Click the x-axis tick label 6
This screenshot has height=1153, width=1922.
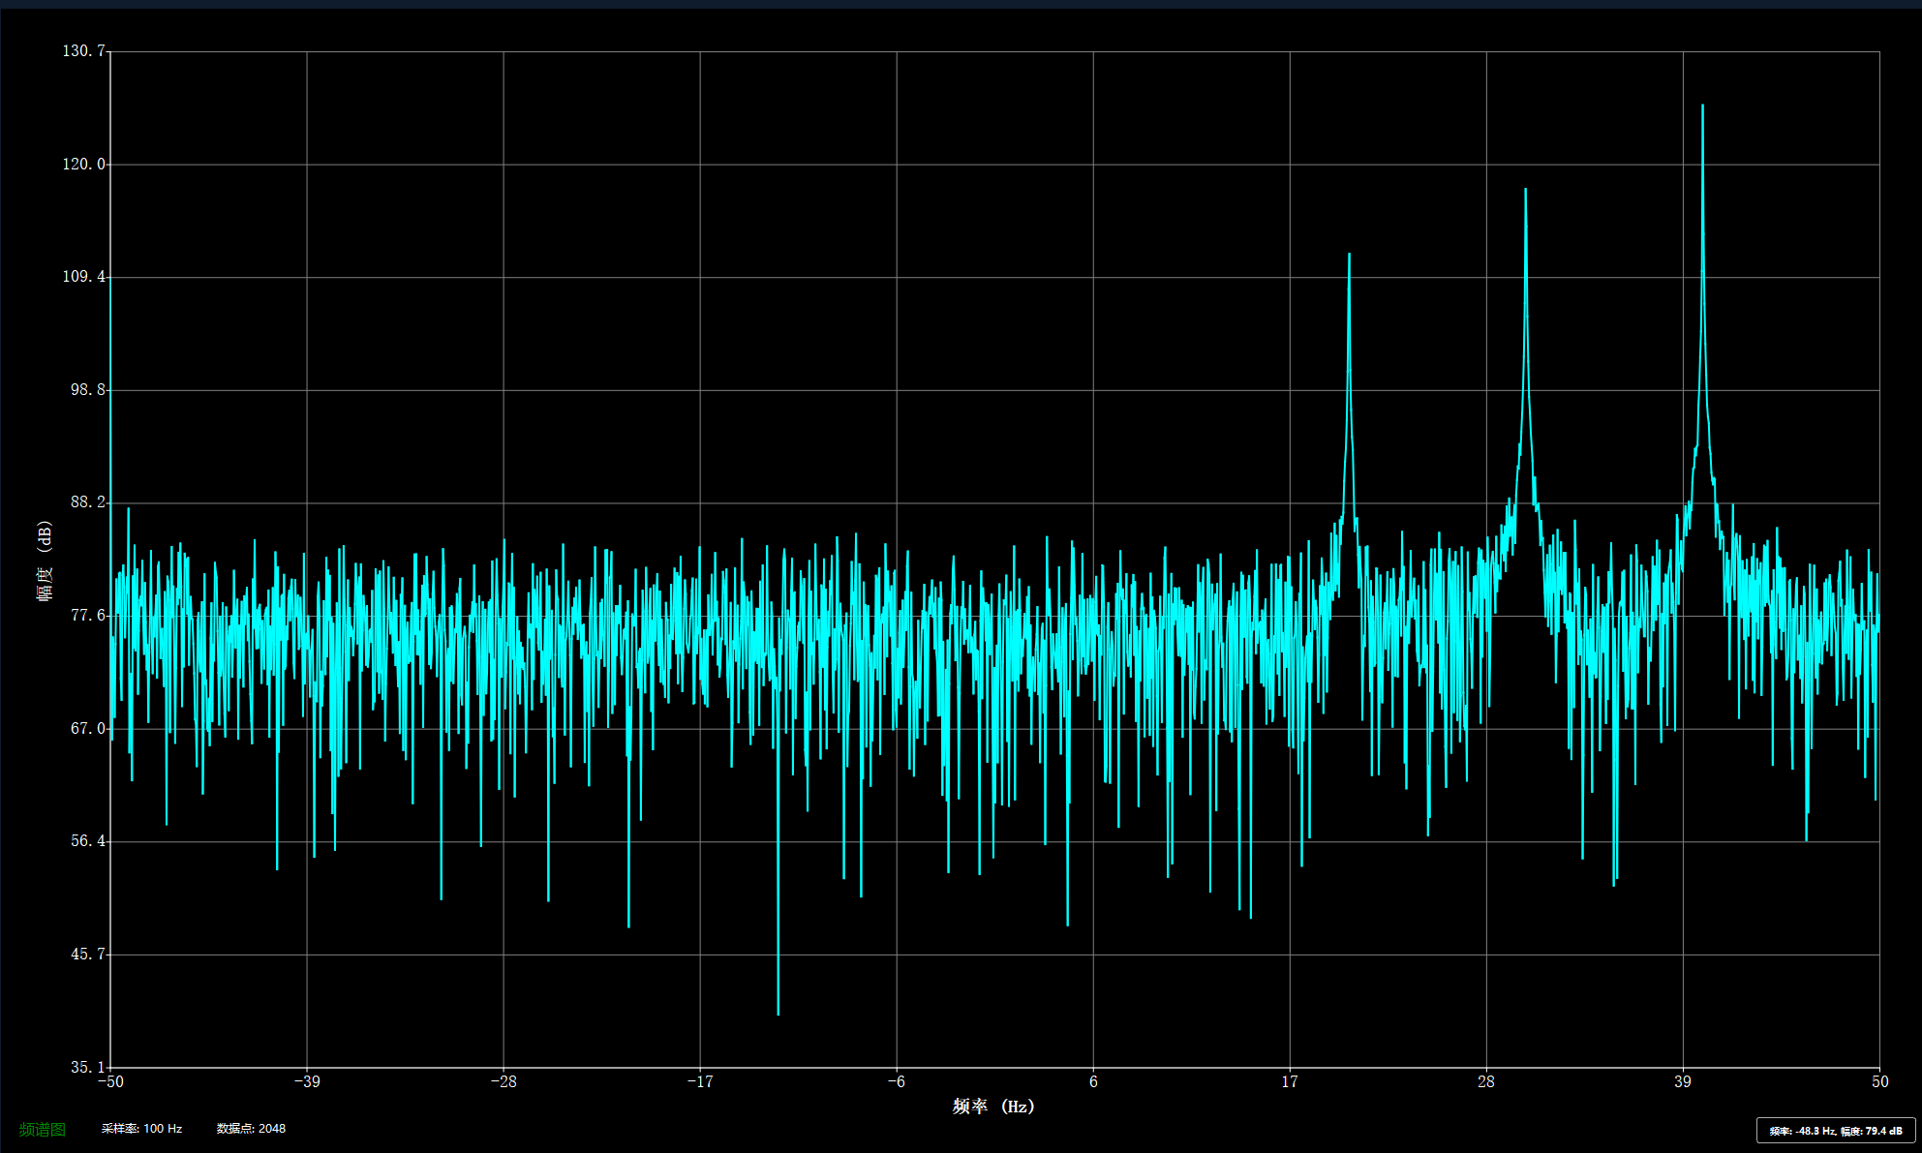(x=1093, y=1082)
